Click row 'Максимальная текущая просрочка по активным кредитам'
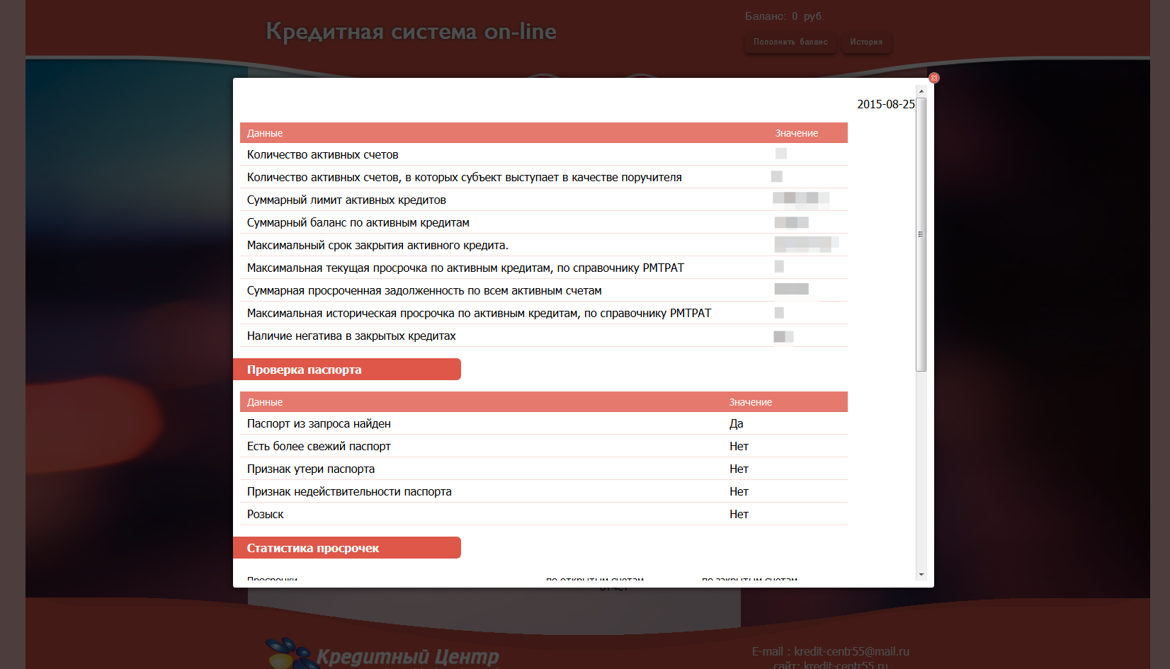Viewport: 1170px width, 669px height. coord(544,268)
